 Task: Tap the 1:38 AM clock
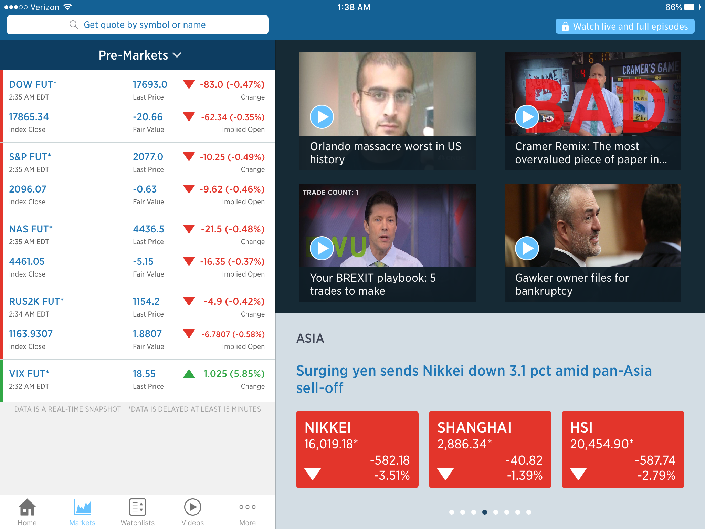coord(354,7)
